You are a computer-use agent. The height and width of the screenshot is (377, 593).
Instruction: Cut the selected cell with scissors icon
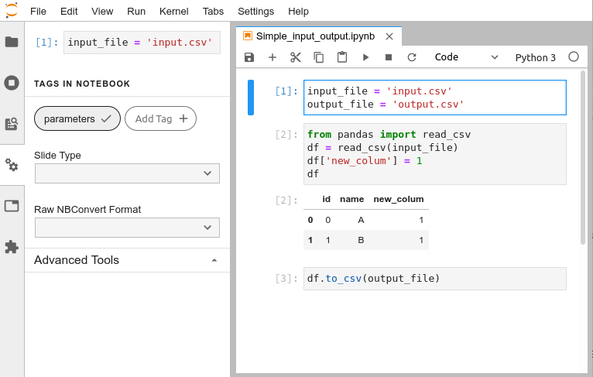296,57
